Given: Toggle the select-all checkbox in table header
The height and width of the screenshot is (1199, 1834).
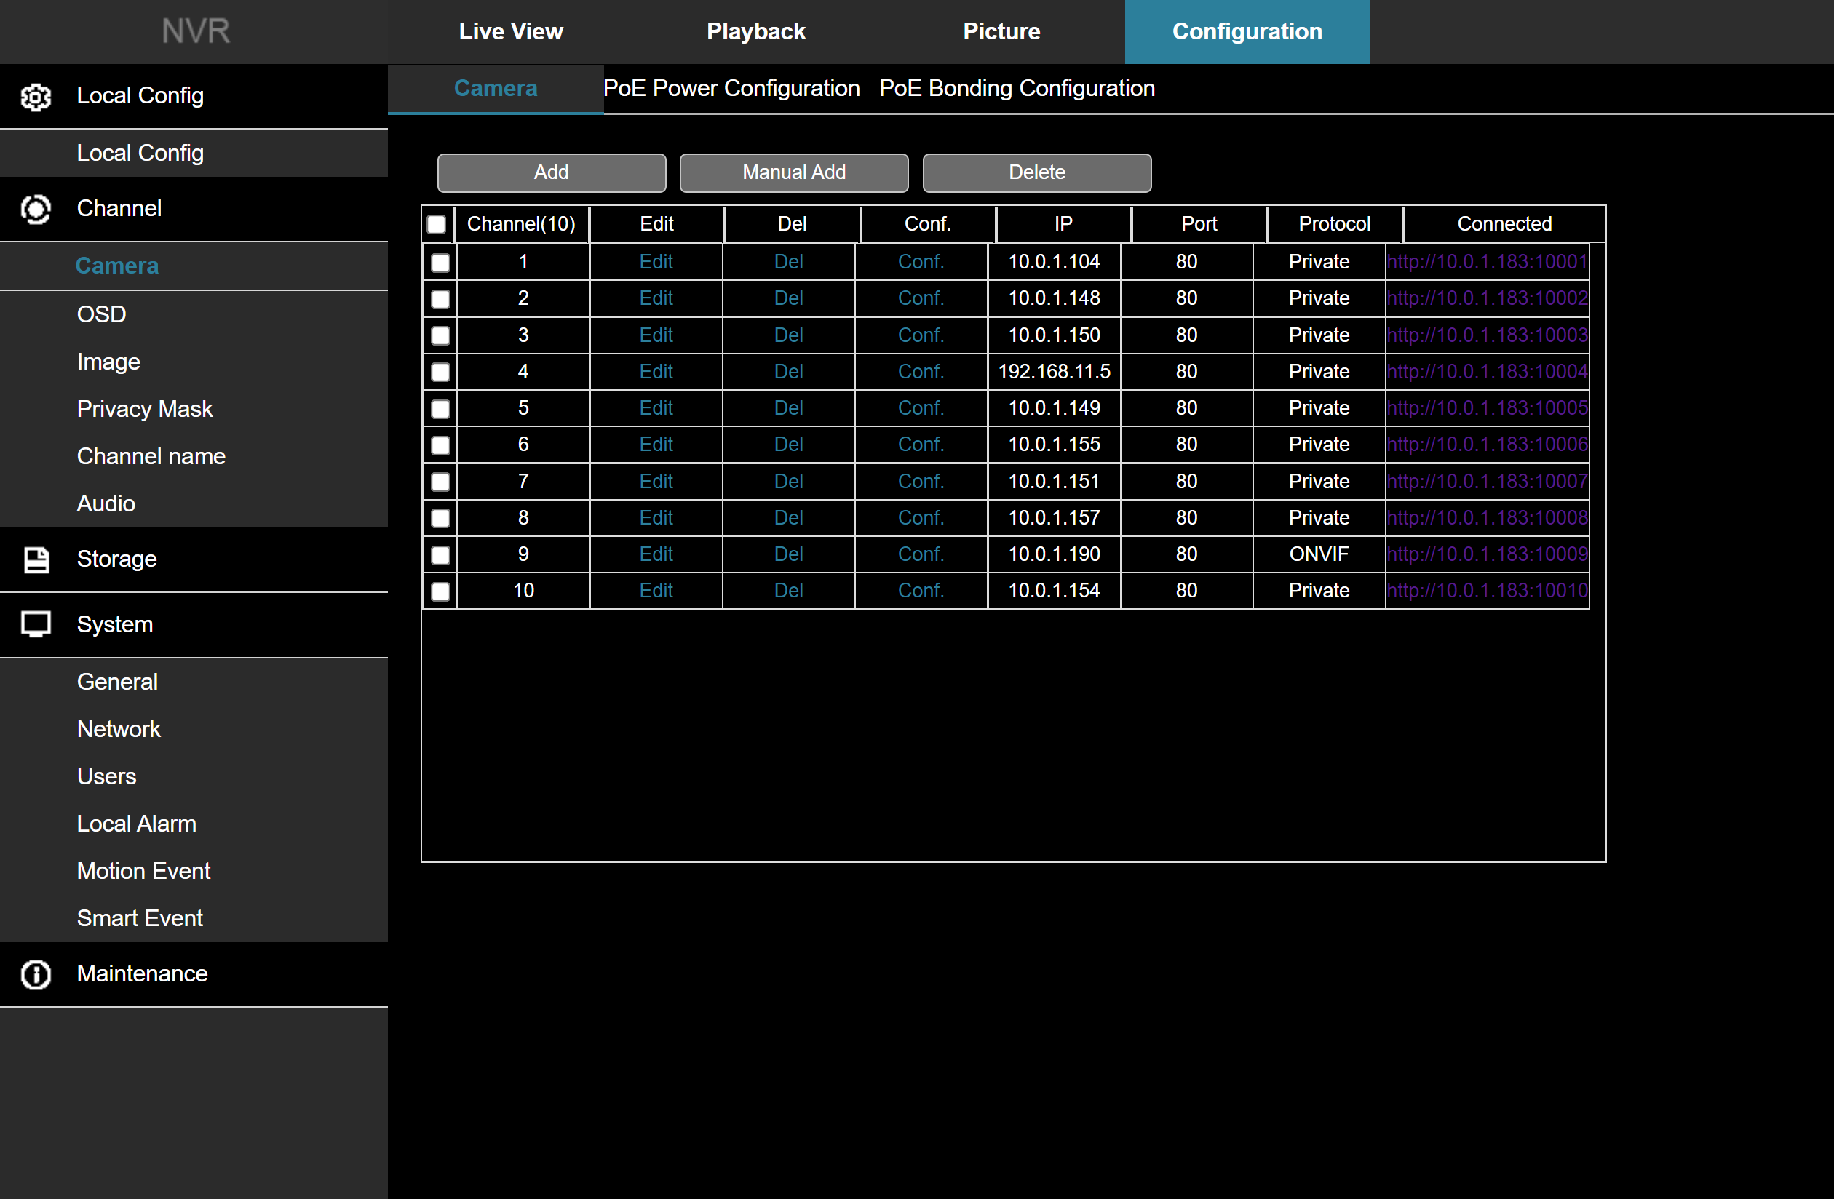Looking at the screenshot, I should (x=436, y=224).
